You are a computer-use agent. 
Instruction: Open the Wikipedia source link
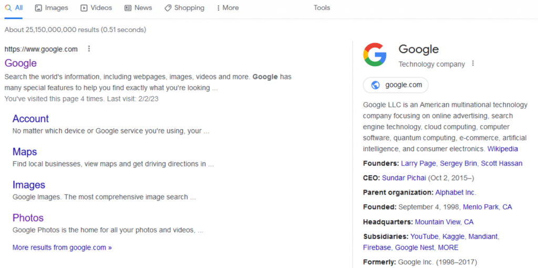tap(503, 149)
